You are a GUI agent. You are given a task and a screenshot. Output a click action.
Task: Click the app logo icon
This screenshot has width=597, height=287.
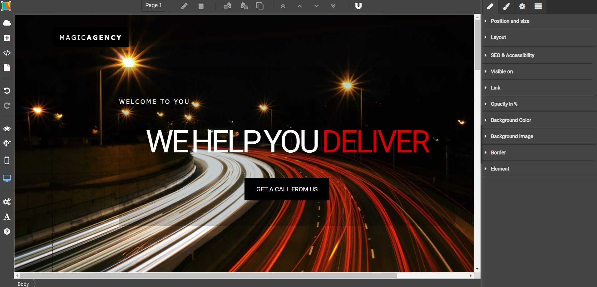tap(6, 6)
